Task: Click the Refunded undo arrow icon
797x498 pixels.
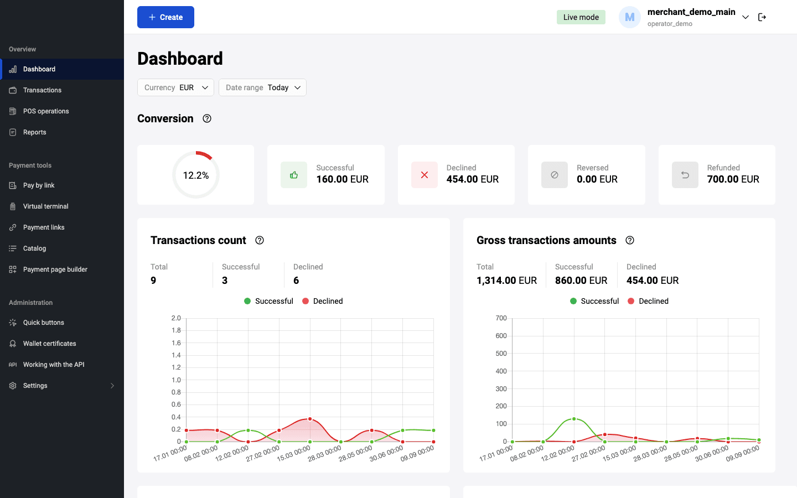Action: pyautogui.click(x=685, y=175)
